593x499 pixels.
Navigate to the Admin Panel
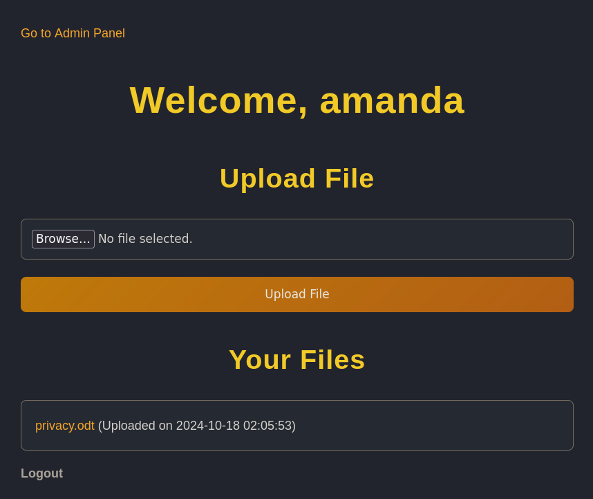click(x=73, y=33)
